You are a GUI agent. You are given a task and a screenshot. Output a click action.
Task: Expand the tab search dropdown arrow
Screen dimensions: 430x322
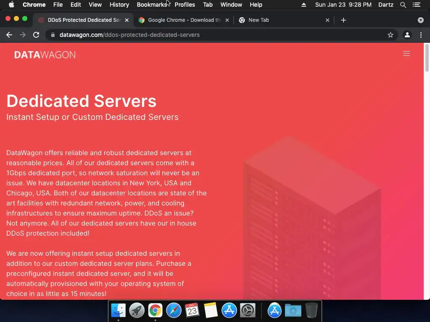[x=421, y=20]
